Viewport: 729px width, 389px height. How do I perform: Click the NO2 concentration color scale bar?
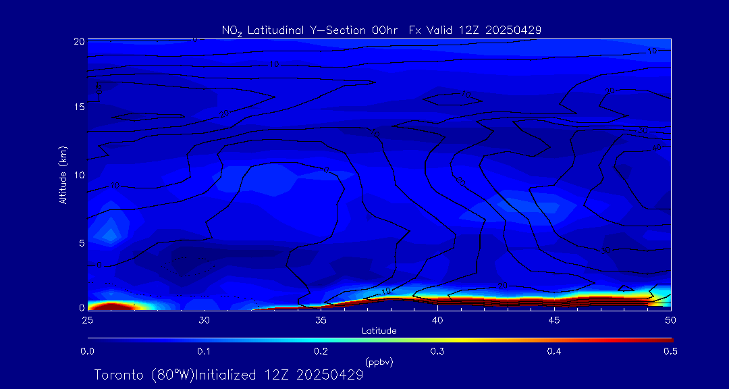pyautogui.click(x=380, y=340)
